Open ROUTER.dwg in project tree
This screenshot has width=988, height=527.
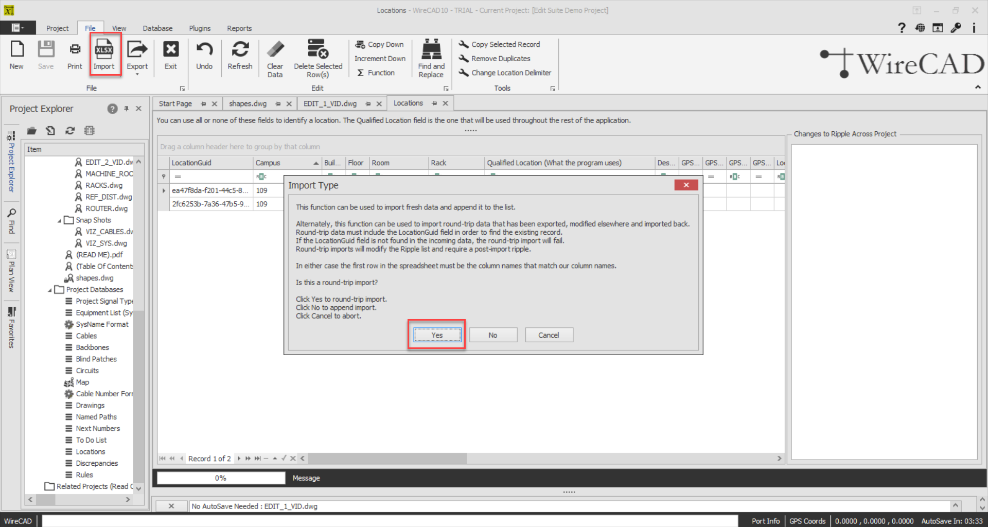[x=106, y=208]
